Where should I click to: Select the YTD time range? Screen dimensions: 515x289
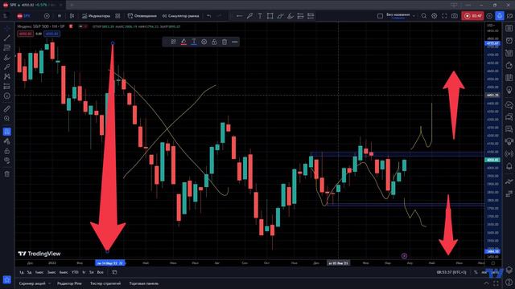point(75,272)
